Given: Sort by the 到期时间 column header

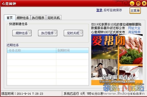Looking at the screenshot, I should (x=72, y=51).
